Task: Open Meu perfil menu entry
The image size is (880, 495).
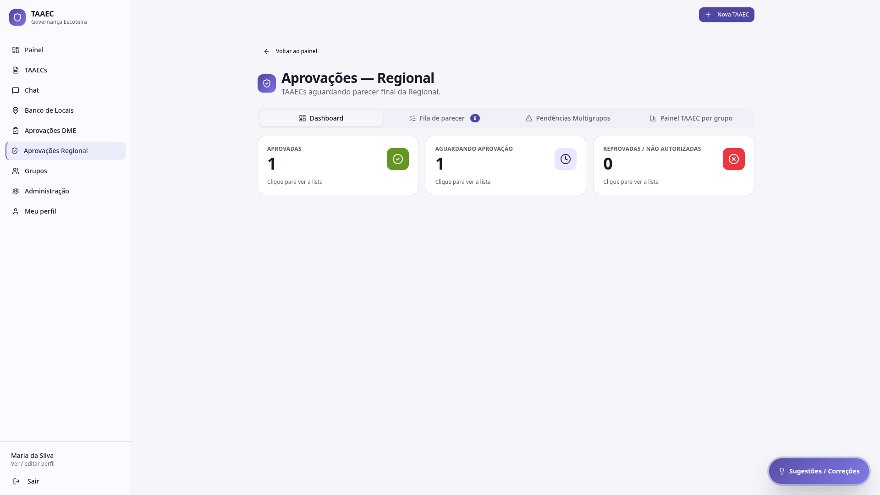Action: [66, 211]
